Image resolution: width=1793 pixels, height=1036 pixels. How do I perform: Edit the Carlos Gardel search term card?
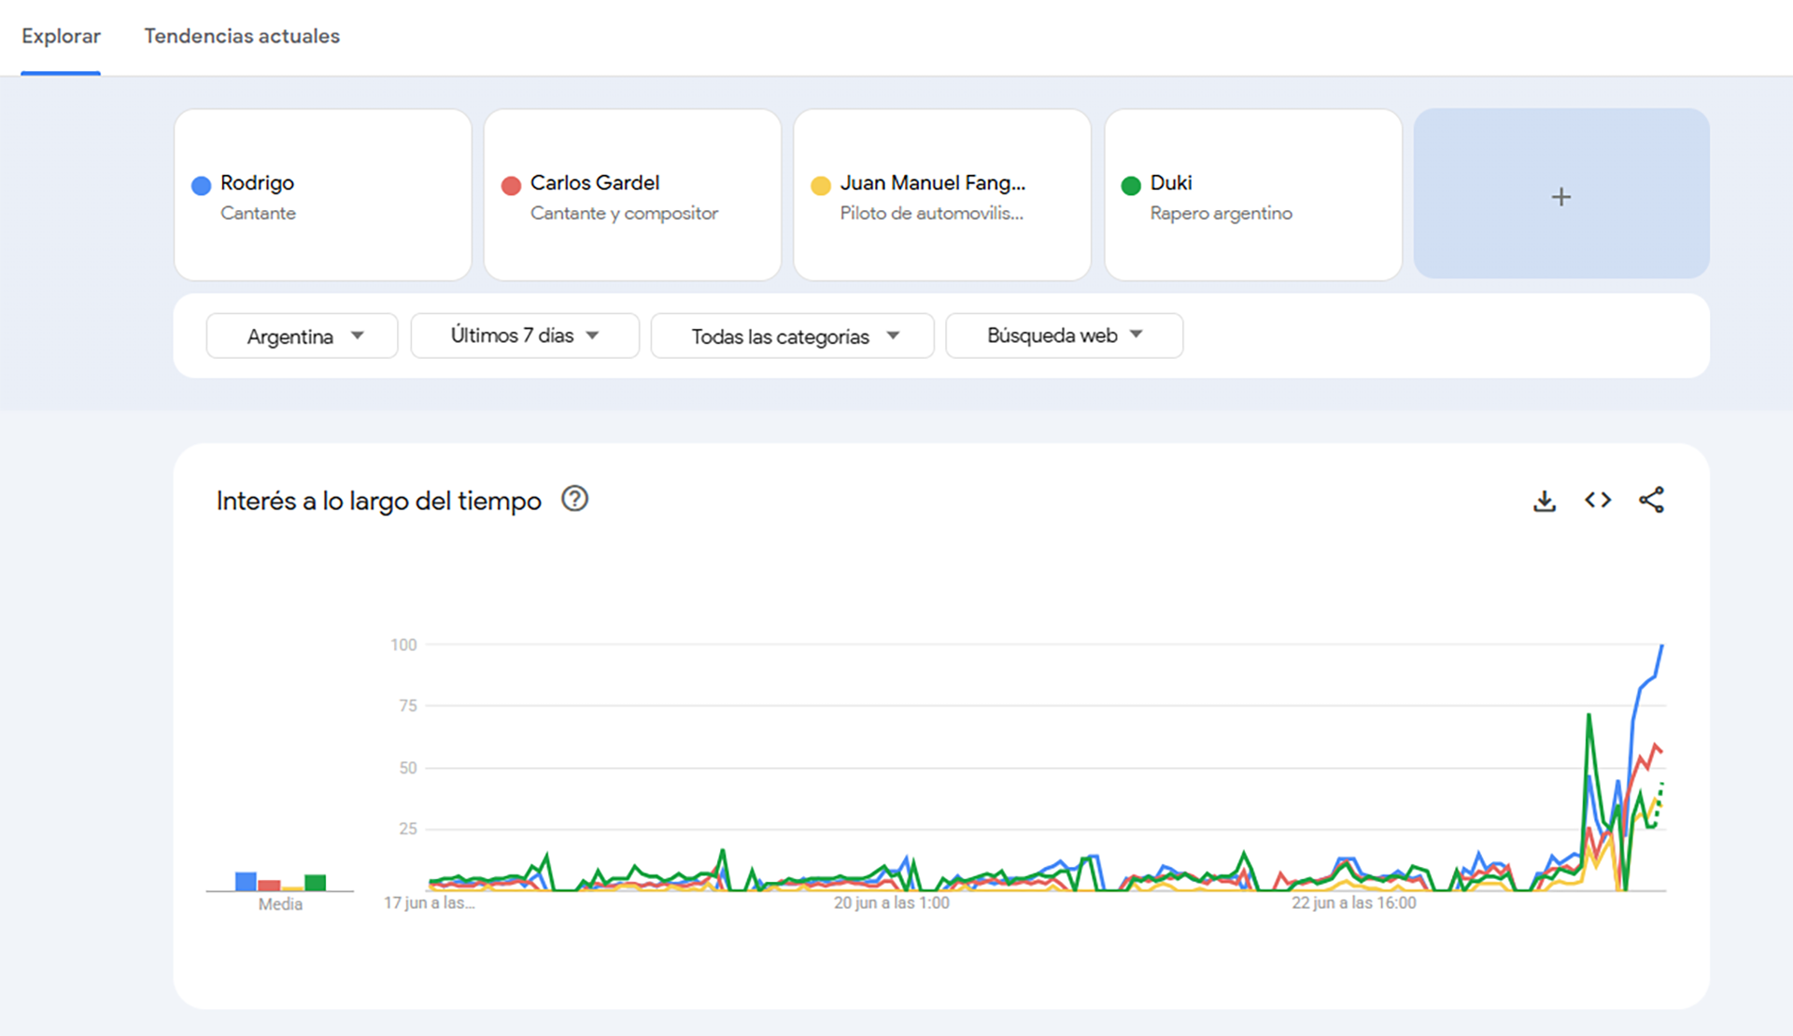click(632, 194)
